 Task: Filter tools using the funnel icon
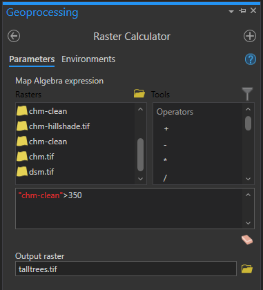pyautogui.click(x=247, y=94)
